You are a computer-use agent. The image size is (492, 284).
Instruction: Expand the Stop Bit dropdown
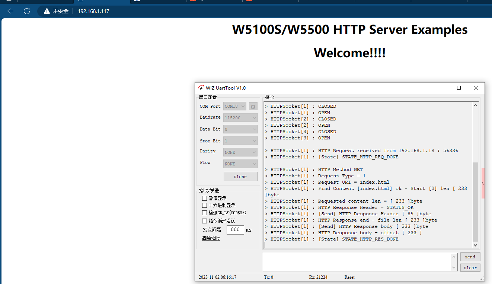(240, 141)
